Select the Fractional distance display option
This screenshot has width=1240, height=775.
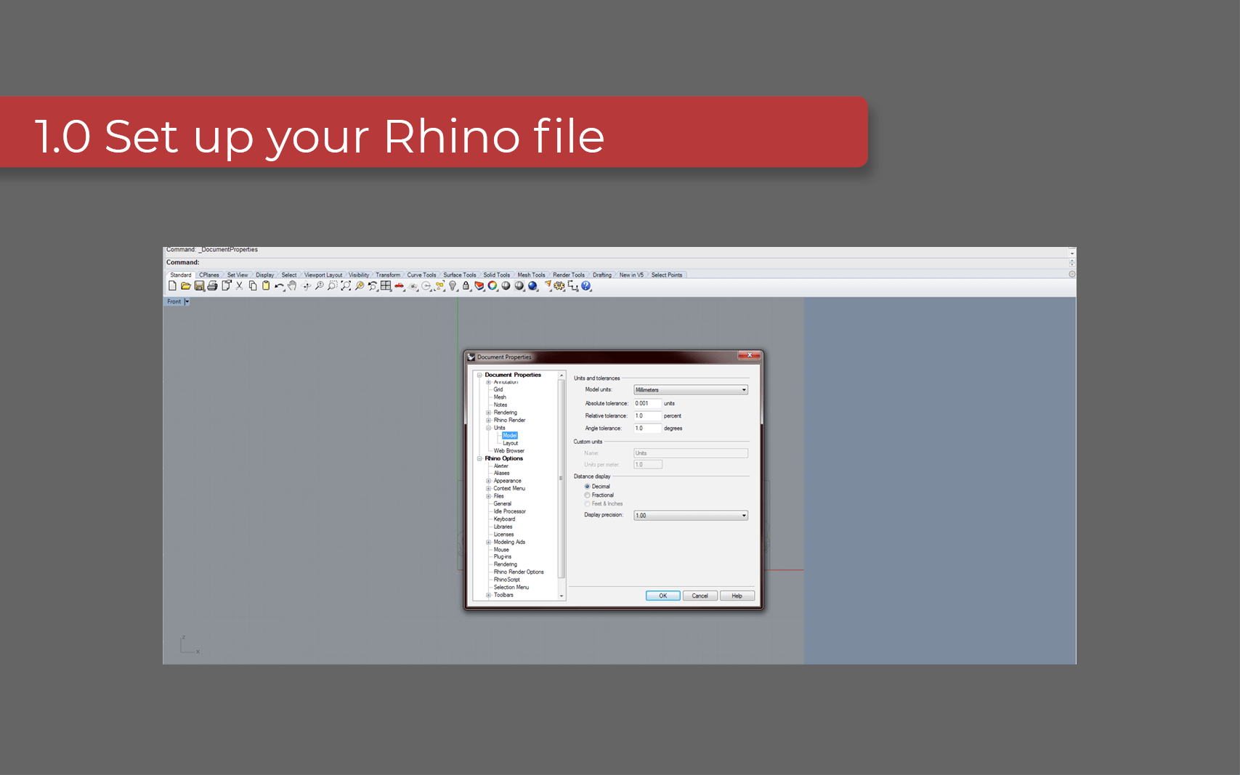coord(587,495)
